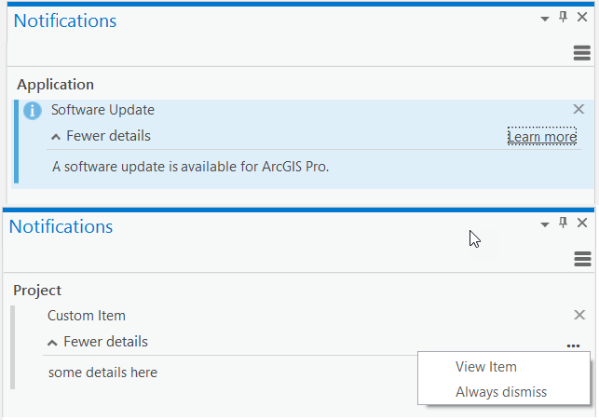Close the lower Notifications pane

pos(582,223)
